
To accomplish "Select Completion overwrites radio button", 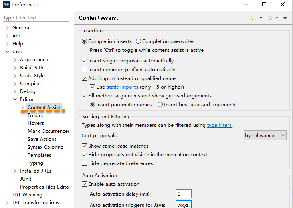I will [138, 41].
